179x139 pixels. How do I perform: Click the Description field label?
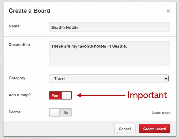coord(19,44)
